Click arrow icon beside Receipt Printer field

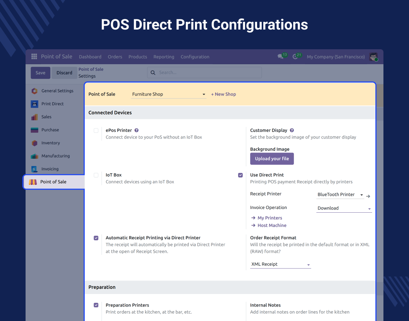click(x=368, y=196)
